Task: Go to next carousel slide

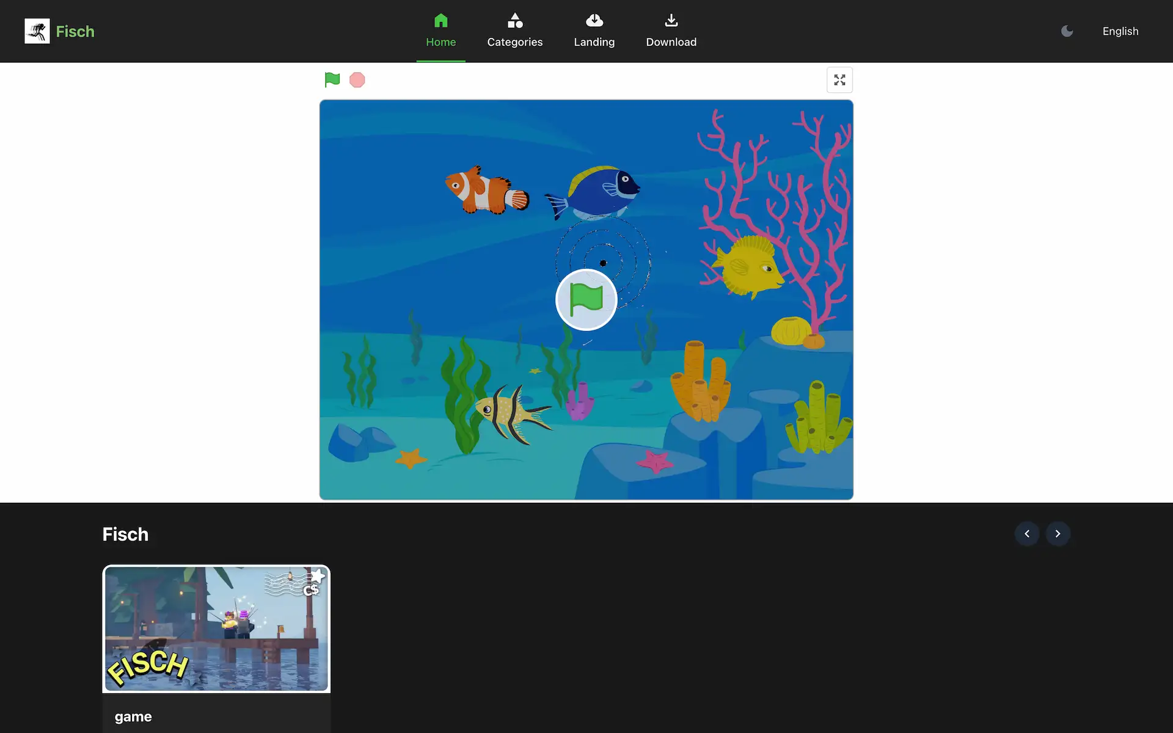Action: click(1058, 534)
